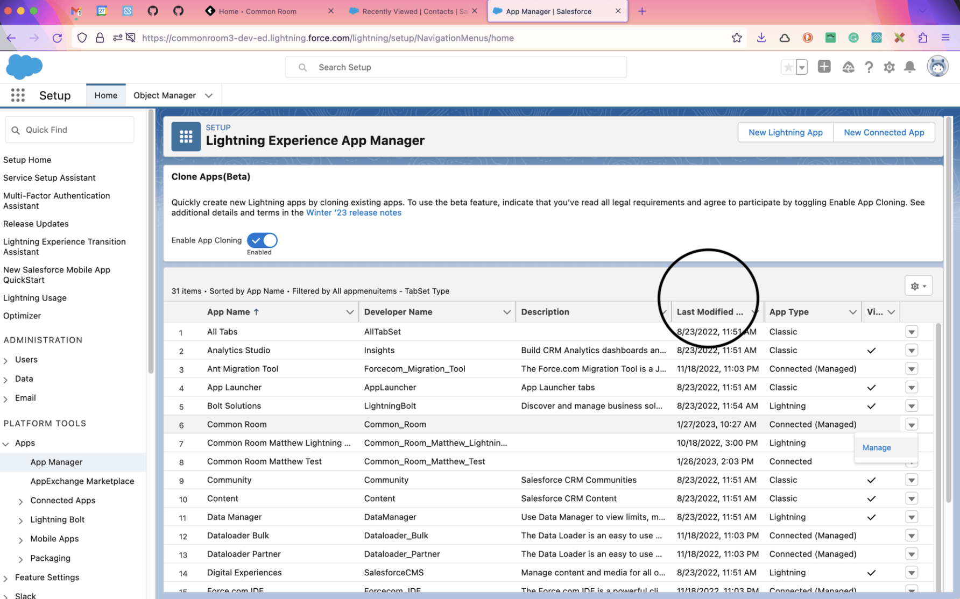The image size is (960, 599).
Task: Open the first GitHub pinned tab
Action: point(153,11)
